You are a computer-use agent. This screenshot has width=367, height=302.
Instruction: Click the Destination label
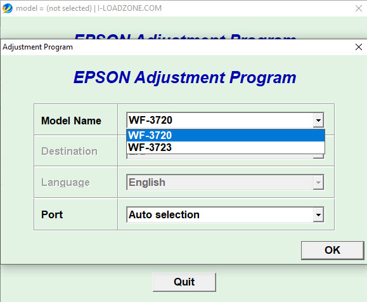pyautogui.click(x=69, y=151)
